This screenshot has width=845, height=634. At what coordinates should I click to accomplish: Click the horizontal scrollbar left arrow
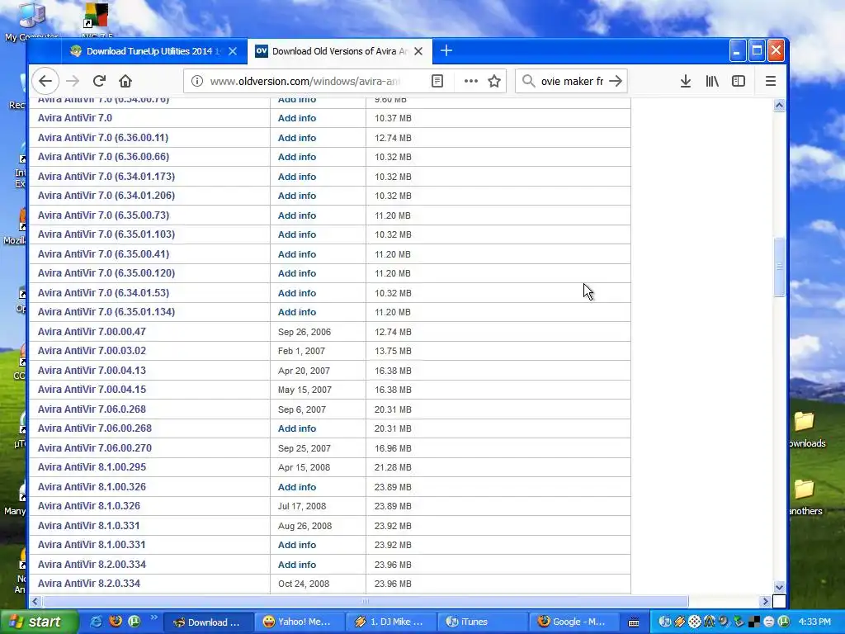pos(35,601)
